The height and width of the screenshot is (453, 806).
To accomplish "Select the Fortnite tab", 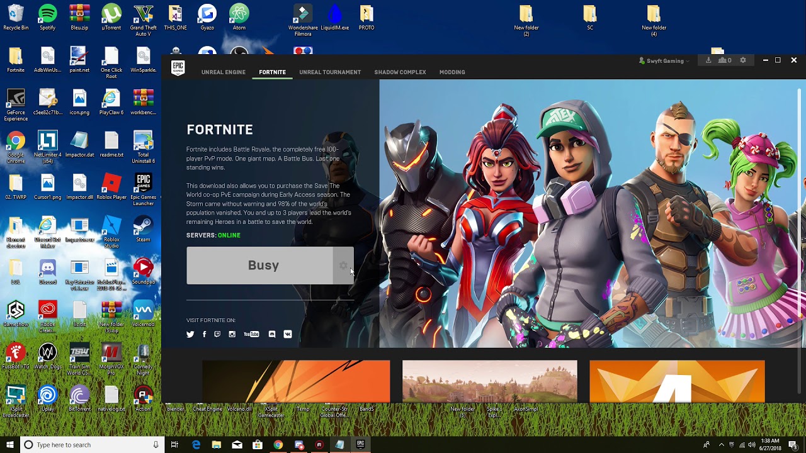I will 272,72.
